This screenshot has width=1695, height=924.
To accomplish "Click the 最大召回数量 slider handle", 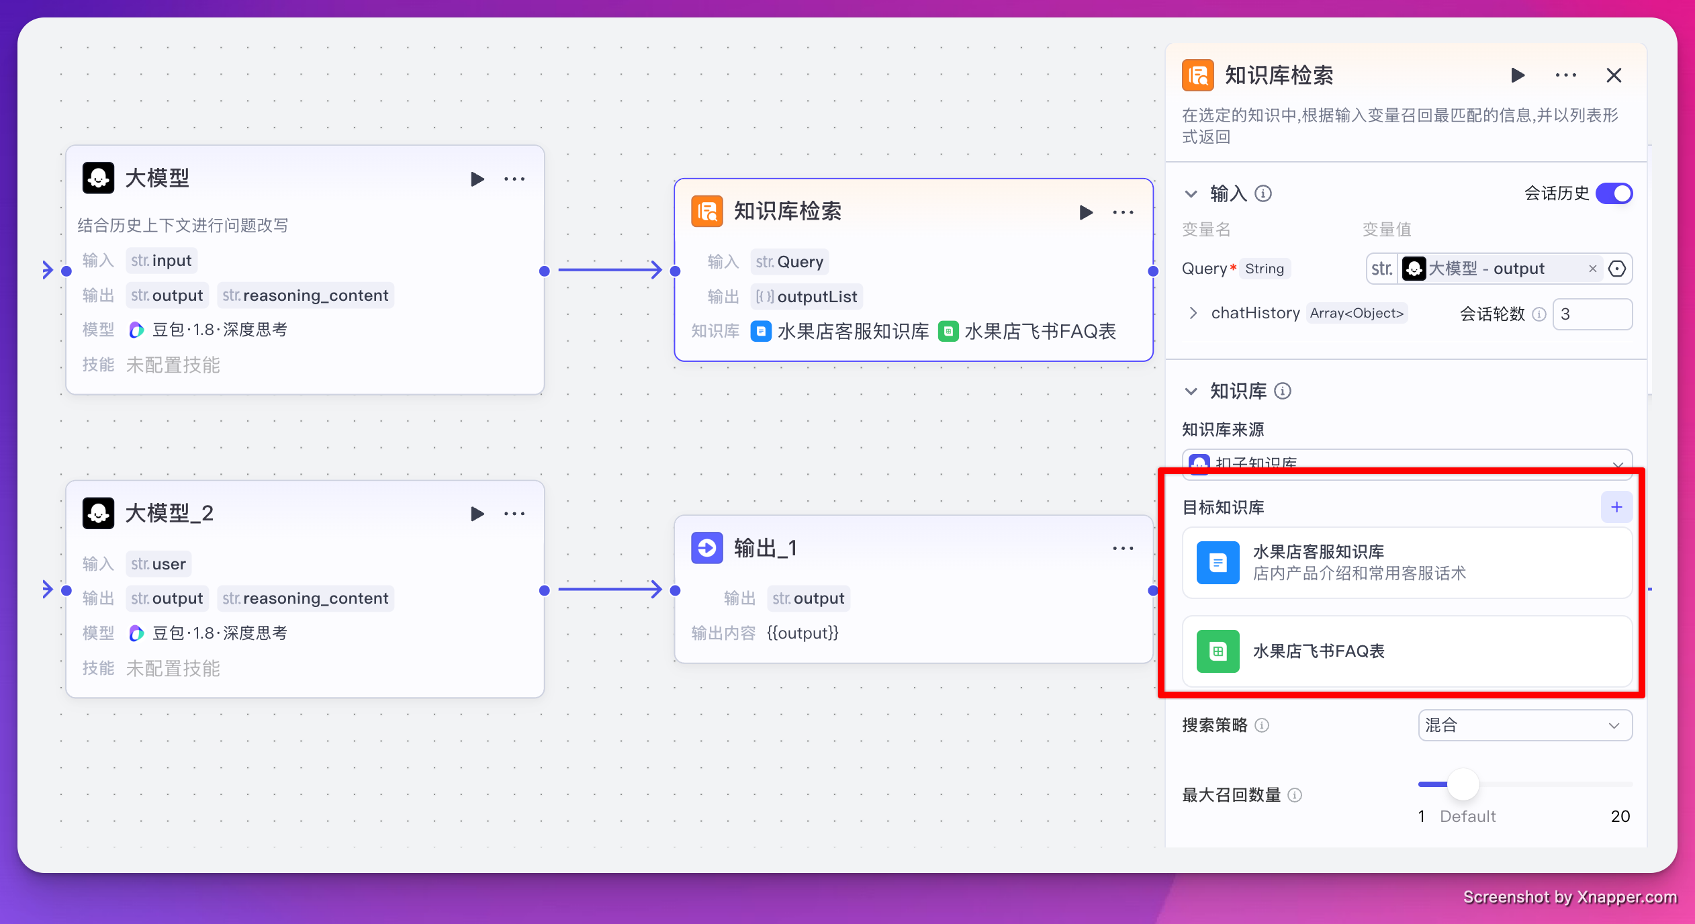I will coord(1463,784).
